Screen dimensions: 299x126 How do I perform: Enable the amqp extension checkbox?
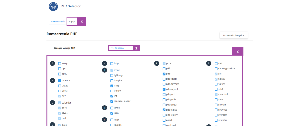(60, 63)
